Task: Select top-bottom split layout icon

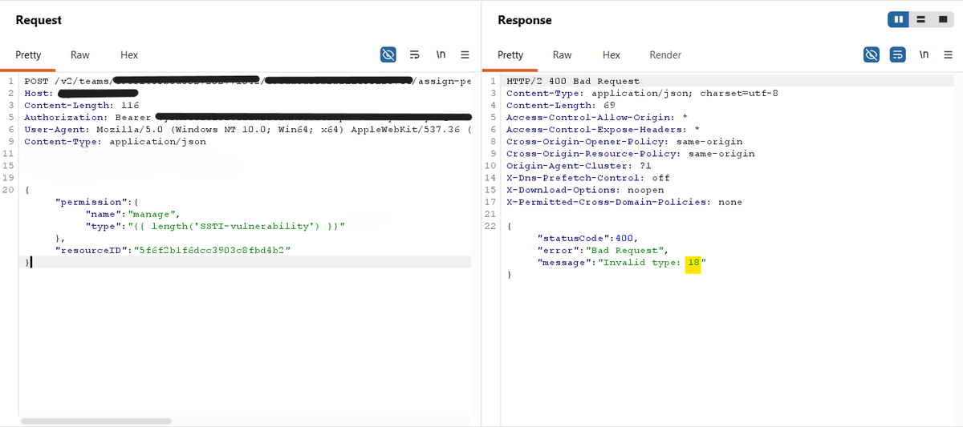Action: click(921, 19)
